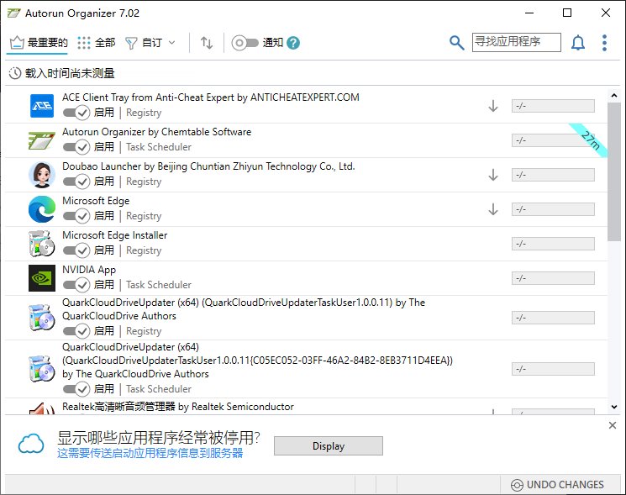Image resolution: width=626 pixels, height=495 pixels.
Task: Open the three-dot more options menu
Action: pyautogui.click(x=604, y=42)
